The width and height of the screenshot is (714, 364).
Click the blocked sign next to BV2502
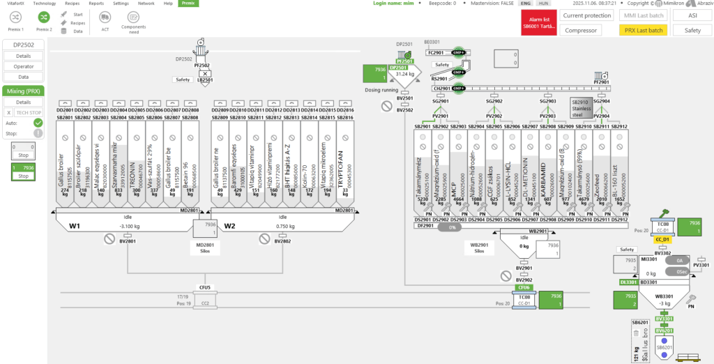click(x=386, y=106)
